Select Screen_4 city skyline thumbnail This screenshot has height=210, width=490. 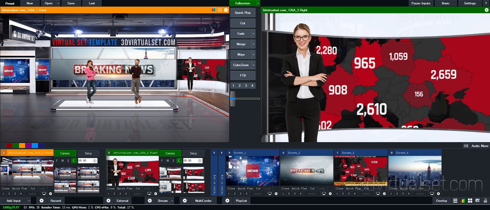point(415,171)
